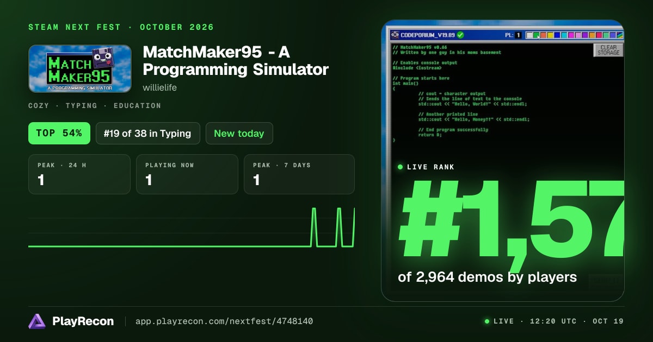Click the Codeporium app icon in the title bar
The height and width of the screenshot is (342, 653).
pyautogui.click(x=395, y=35)
